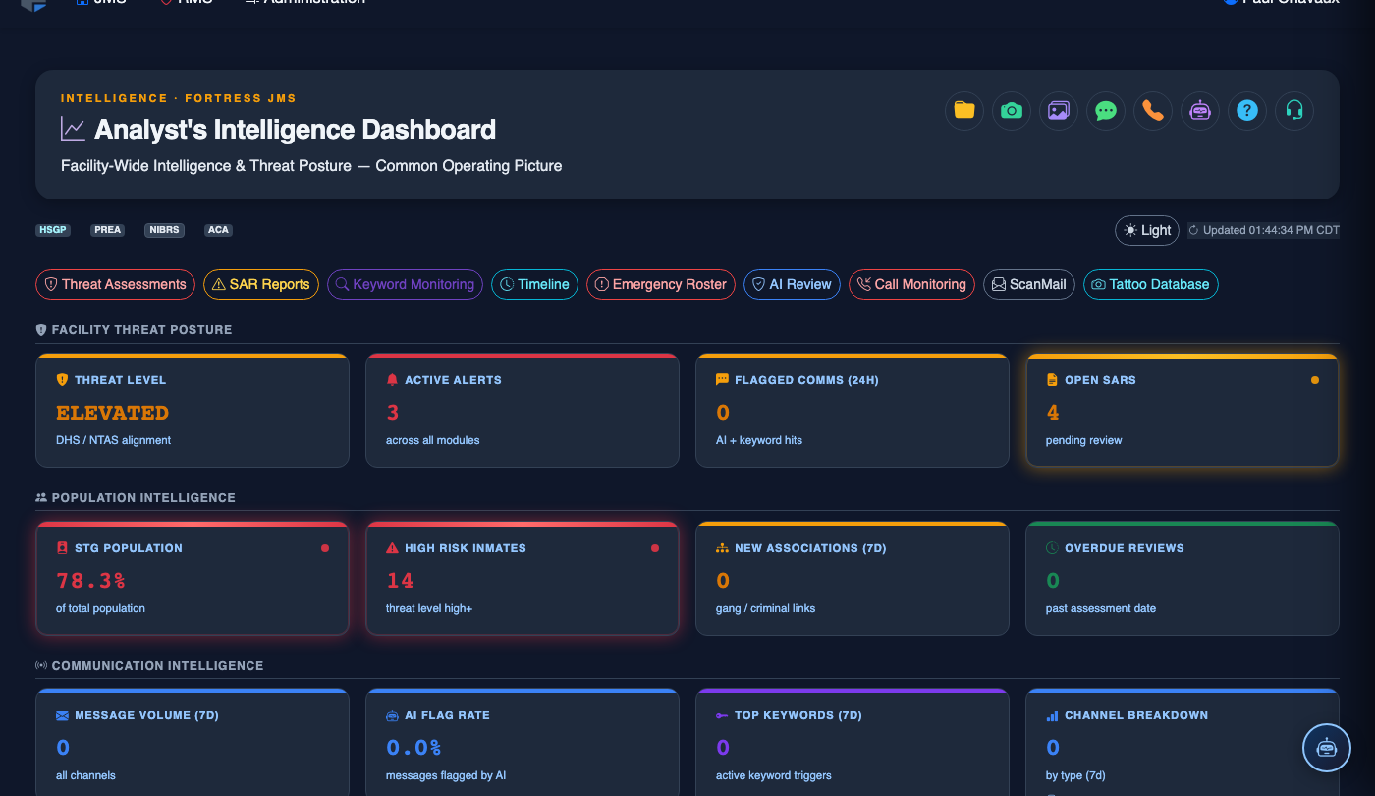Click the blue question mark help icon
This screenshot has height=796, width=1375.
(x=1247, y=111)
